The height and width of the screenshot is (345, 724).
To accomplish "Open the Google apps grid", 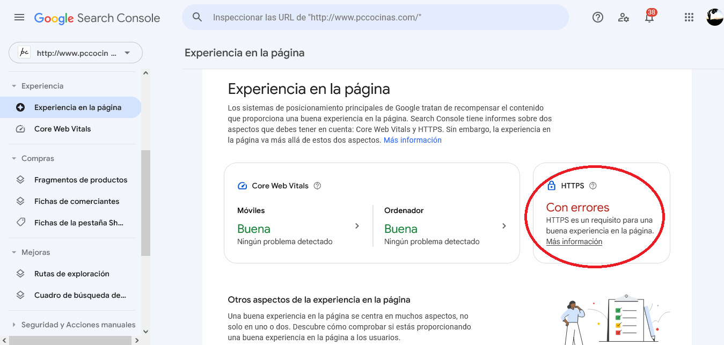I will point(689,17).
